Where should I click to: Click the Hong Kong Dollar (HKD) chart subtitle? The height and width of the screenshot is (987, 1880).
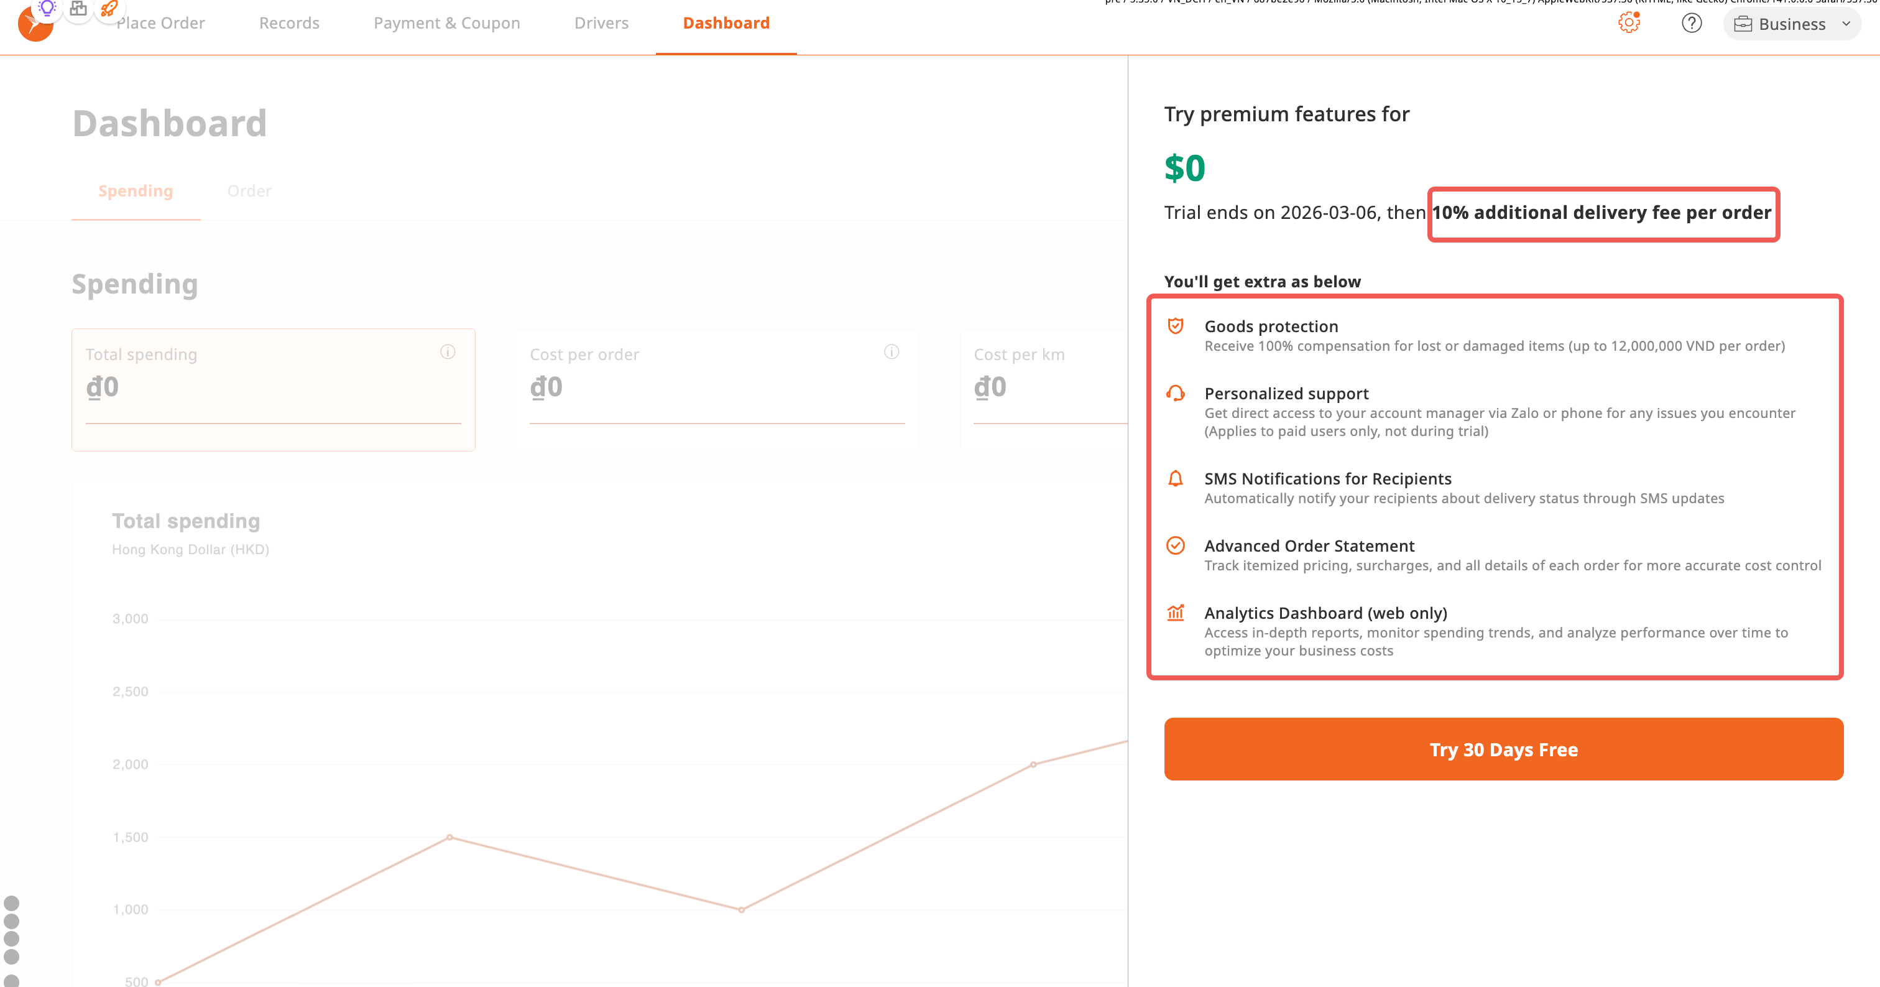pyautogui.click(x=190, y=549)
